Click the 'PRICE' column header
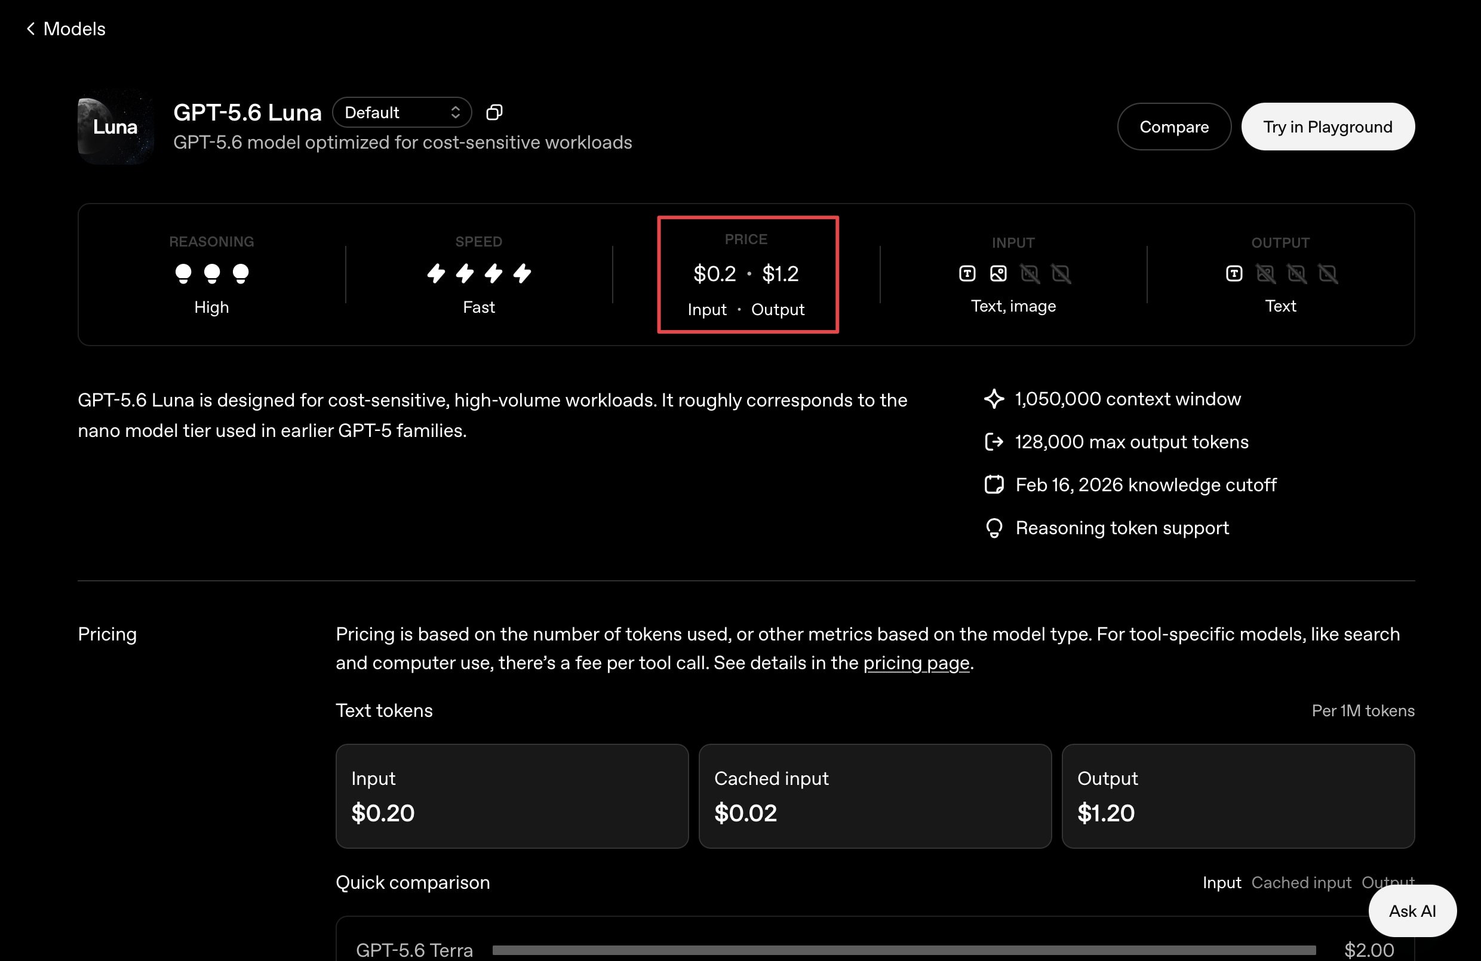 (x=745, y=239)
